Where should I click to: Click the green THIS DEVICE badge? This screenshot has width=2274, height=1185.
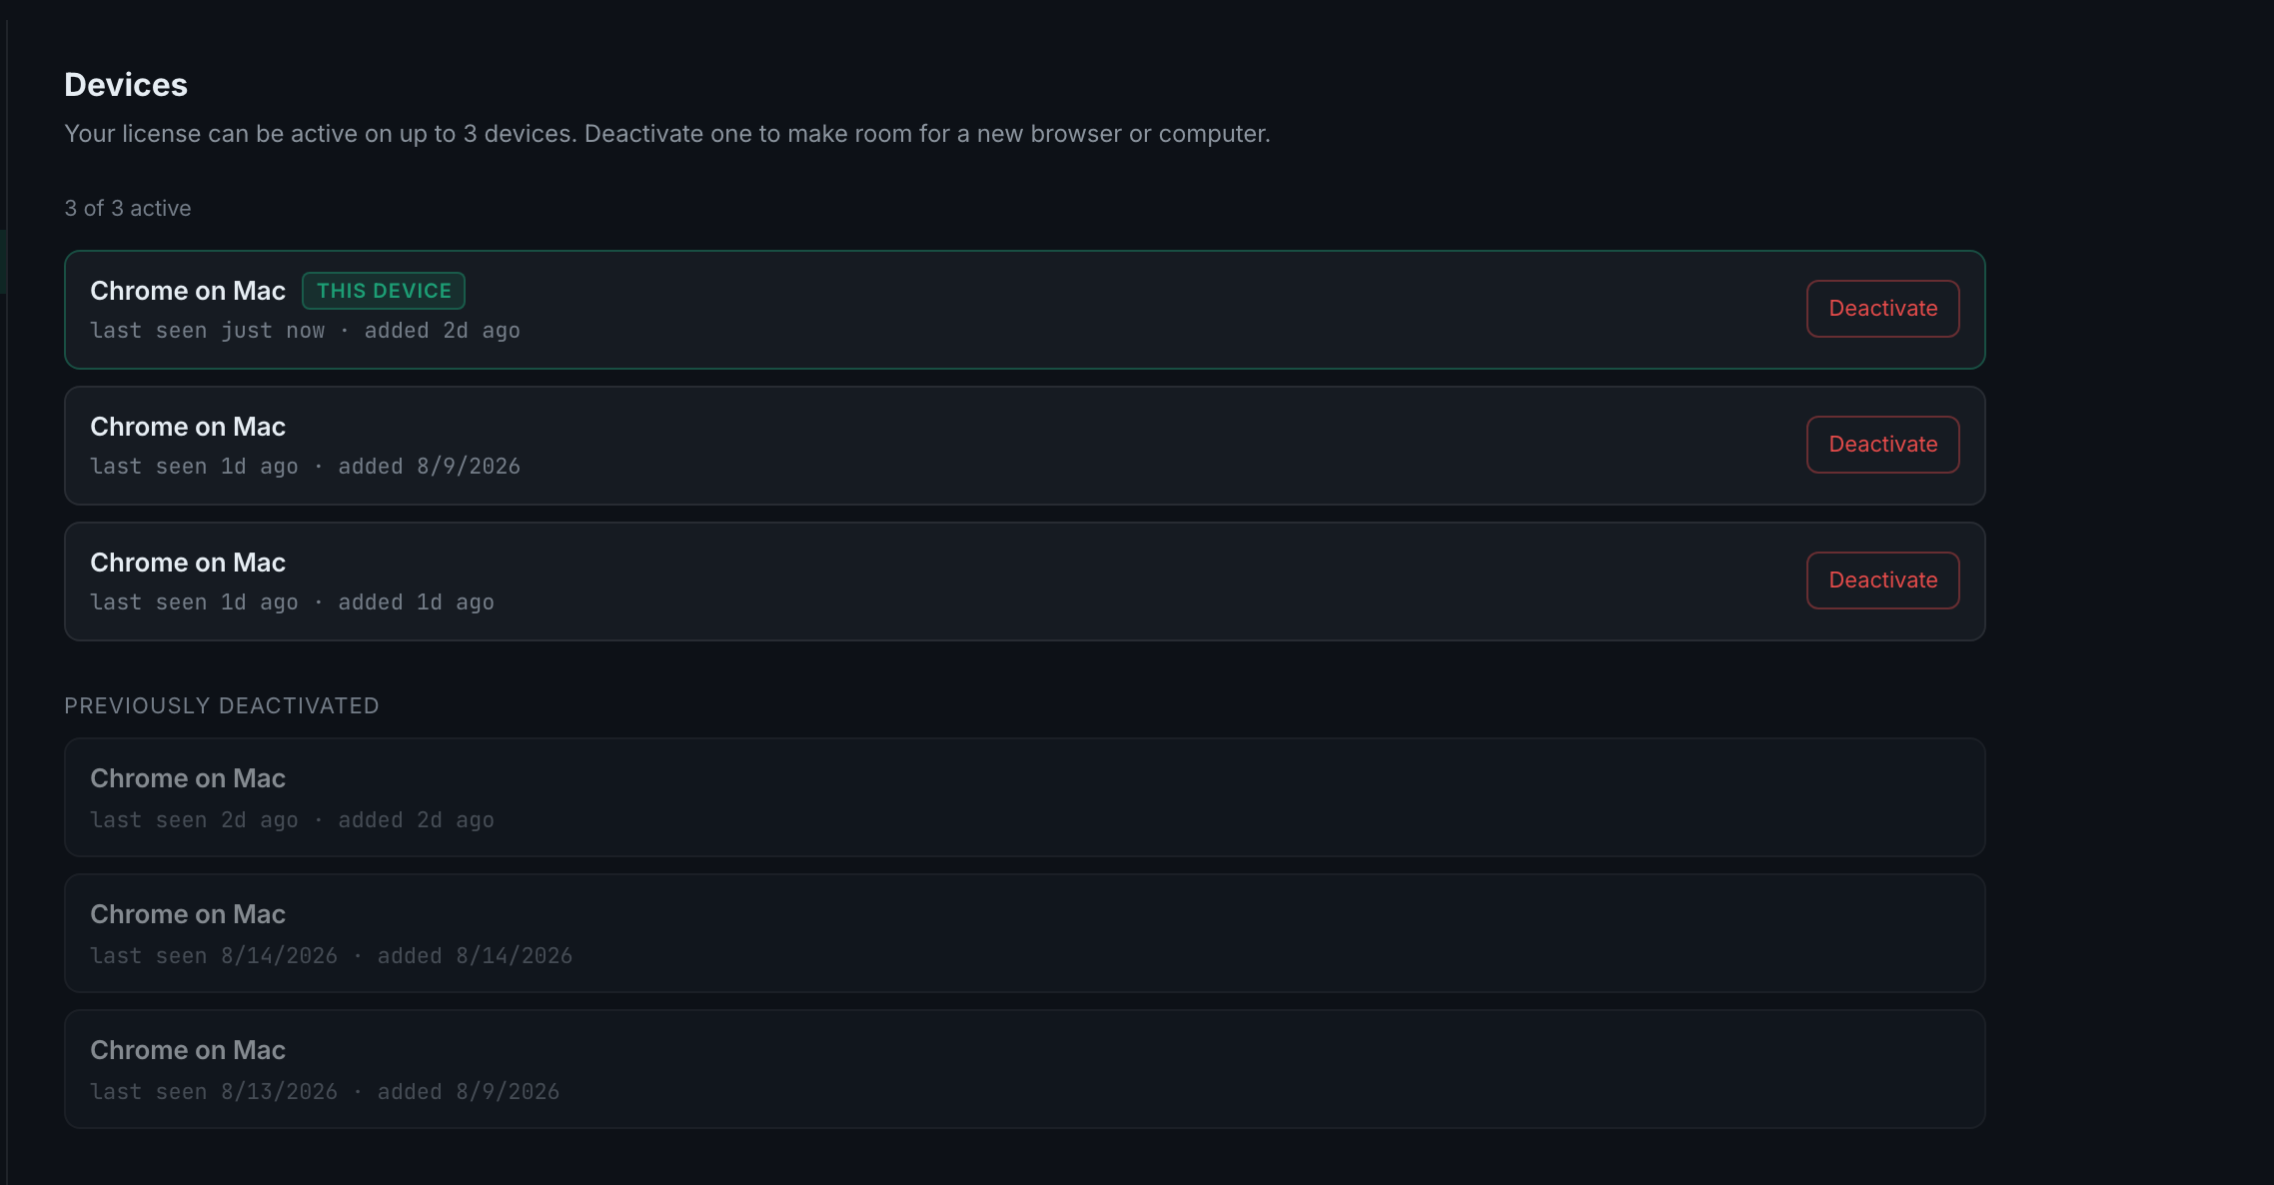pyautogui.click(x=384, y=291)
